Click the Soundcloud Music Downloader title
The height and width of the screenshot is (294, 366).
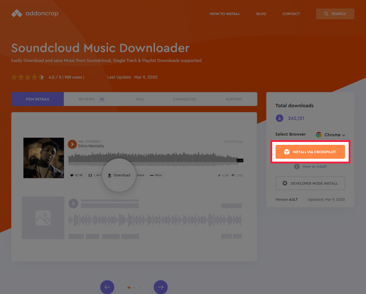pyautogui.click(x=100, y=48)
